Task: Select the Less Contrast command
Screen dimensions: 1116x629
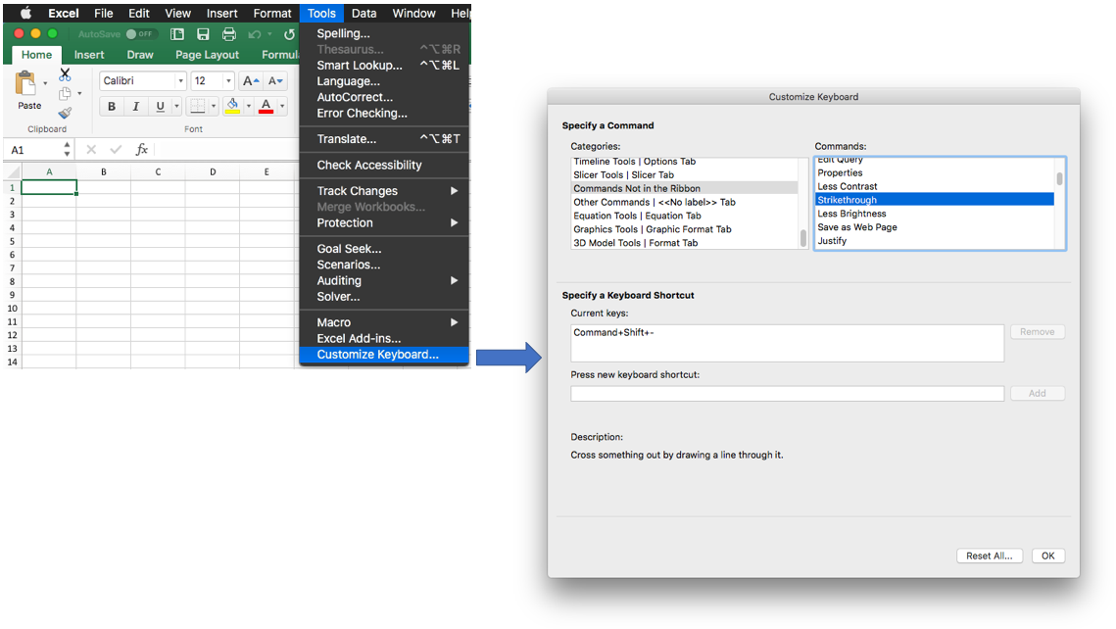Action: tap(934, 186)
